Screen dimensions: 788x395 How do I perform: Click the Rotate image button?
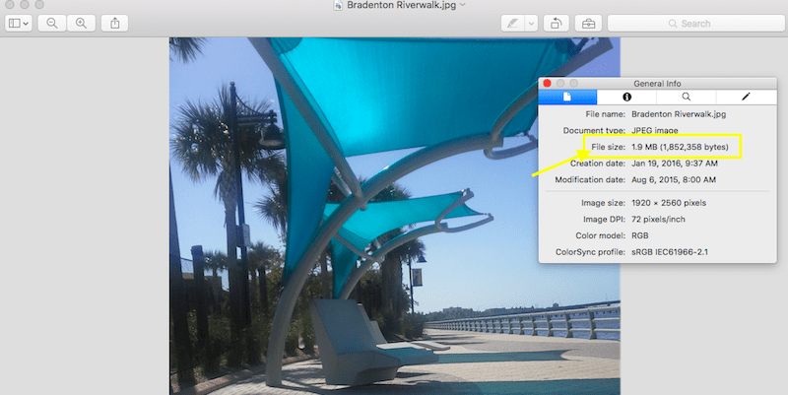[558, 23]
